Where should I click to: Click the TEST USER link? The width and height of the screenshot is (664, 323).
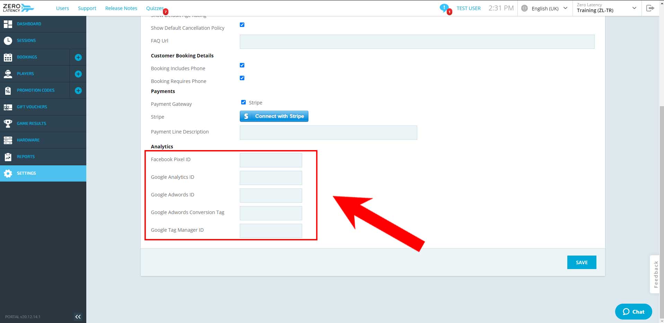(469, 8)
